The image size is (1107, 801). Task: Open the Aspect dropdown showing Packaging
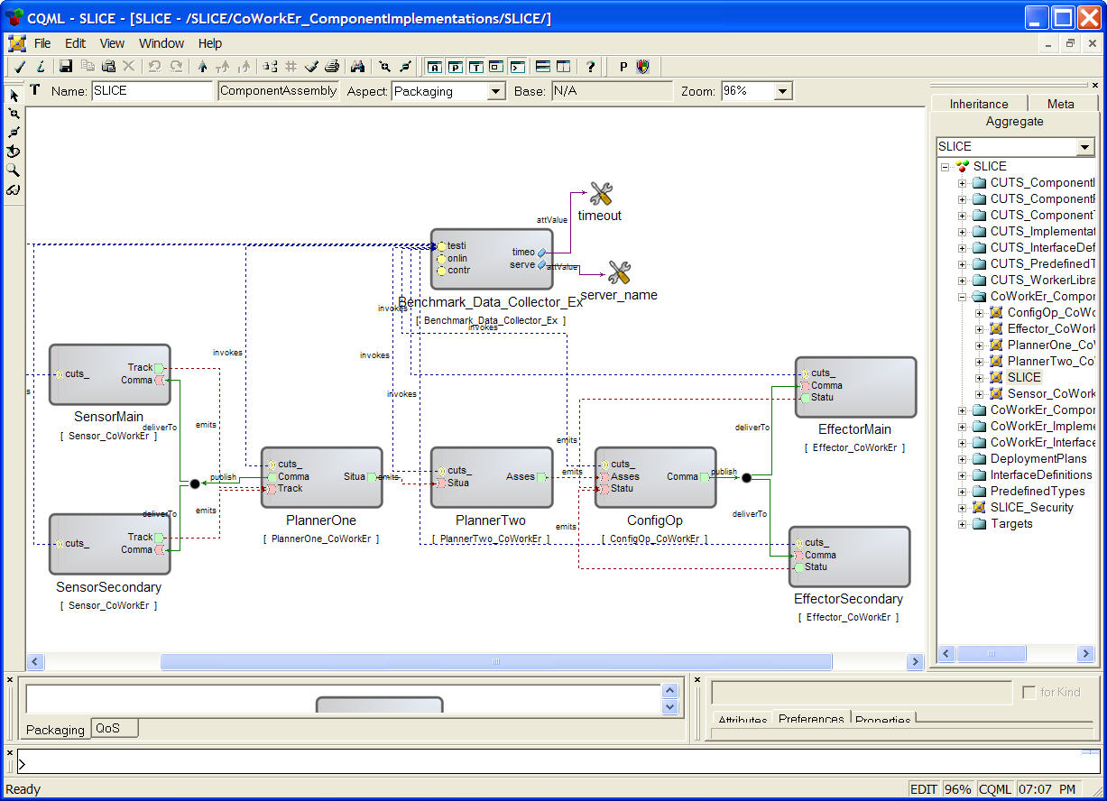495,91
